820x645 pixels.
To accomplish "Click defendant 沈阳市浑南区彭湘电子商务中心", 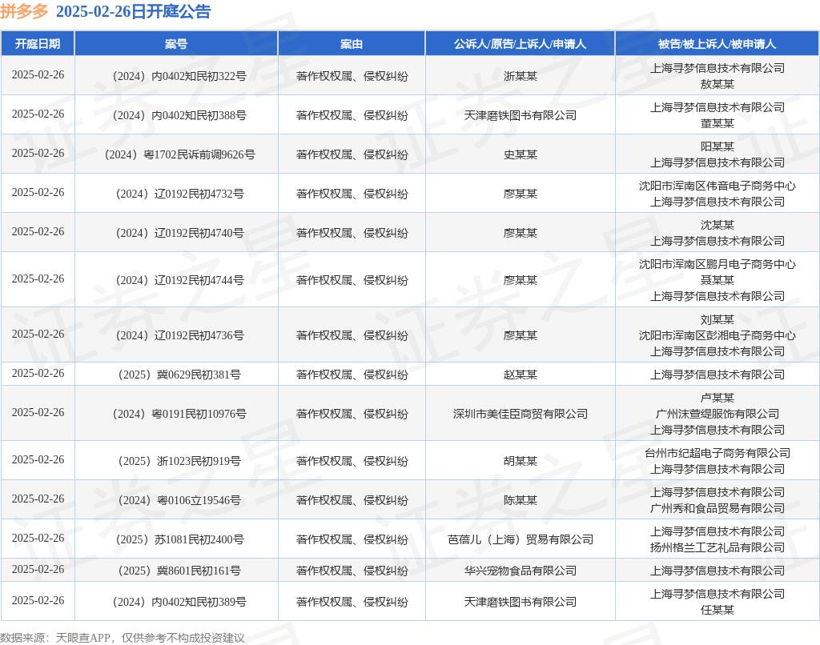I will click(x=717, y=335).
